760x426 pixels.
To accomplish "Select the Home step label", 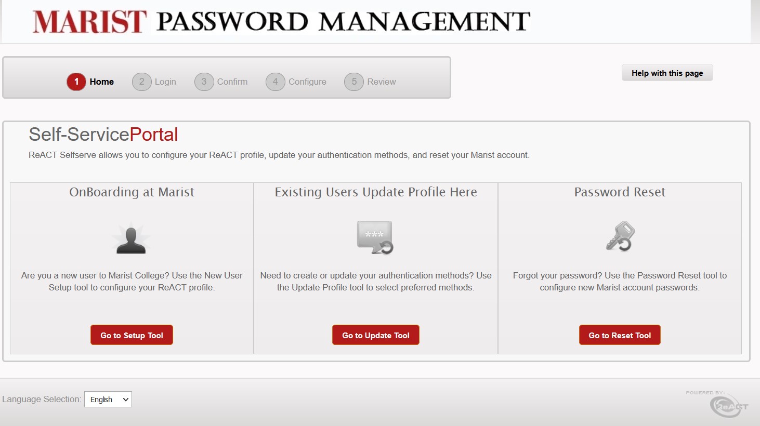I will pos(101,82).
